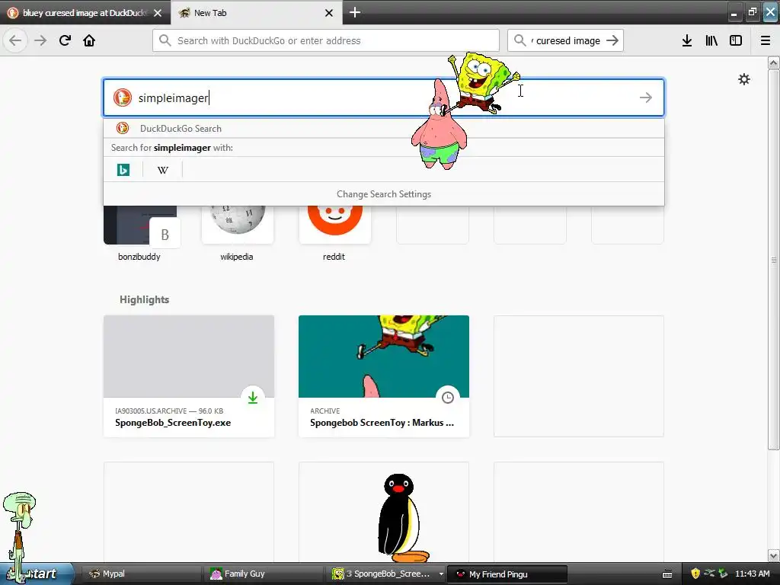Expand SpongeBob_Scree group dropdown arrow
Image resolution: width=780 pixels, height=585 pixels.
click(x=441, y=574)
